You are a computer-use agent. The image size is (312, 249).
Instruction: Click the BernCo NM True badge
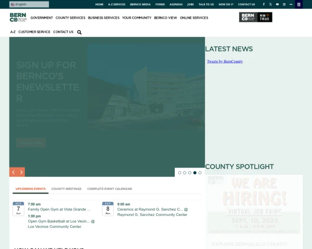point(256,17)
